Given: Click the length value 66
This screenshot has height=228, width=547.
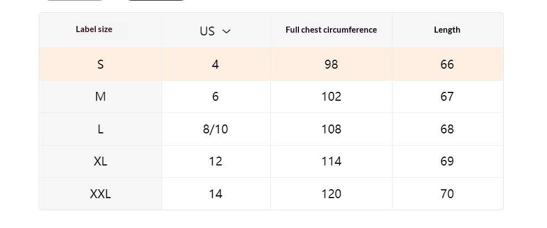Looking at the screenshot, I should 447,64.
